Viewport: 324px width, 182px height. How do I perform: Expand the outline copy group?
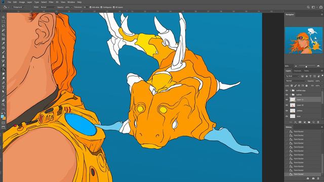click(x=290, y=90)
